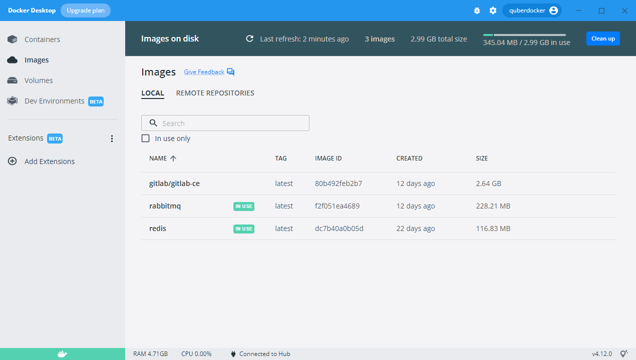Select the LOCAL tab
The width and height of the screenshot is (636, 360).
153,93
